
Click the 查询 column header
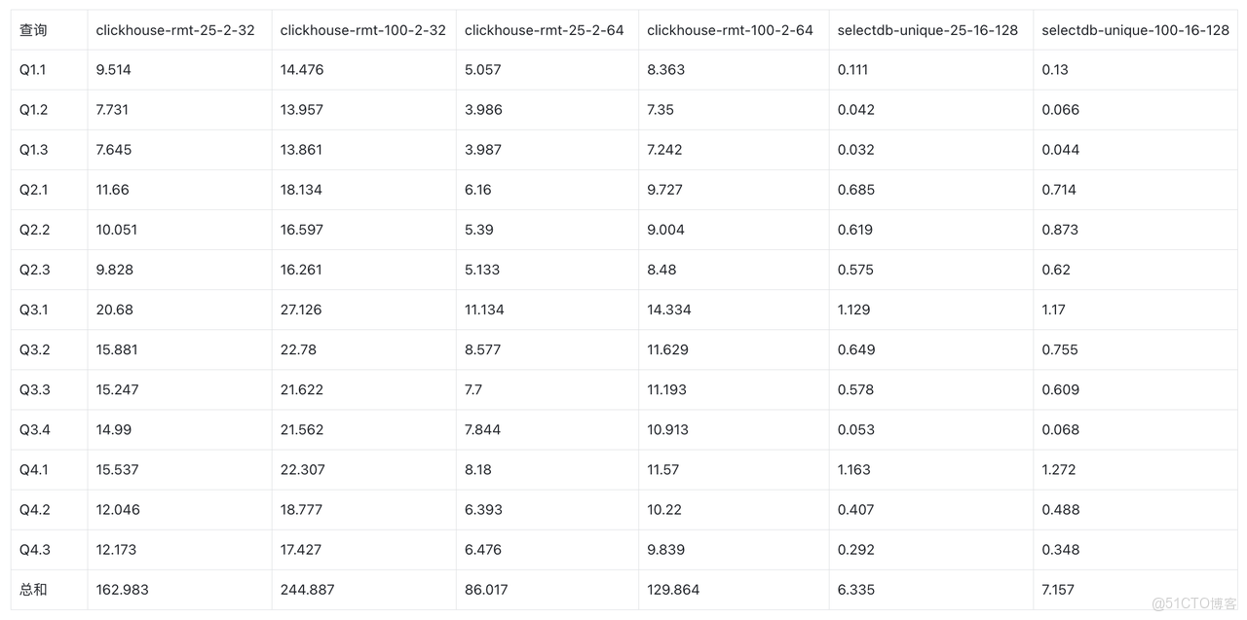[33, 30]
